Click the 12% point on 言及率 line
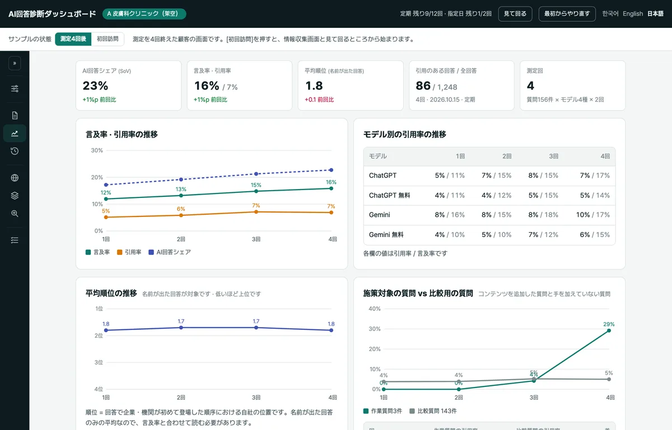 pyautogui.click(x=106, y=199)
